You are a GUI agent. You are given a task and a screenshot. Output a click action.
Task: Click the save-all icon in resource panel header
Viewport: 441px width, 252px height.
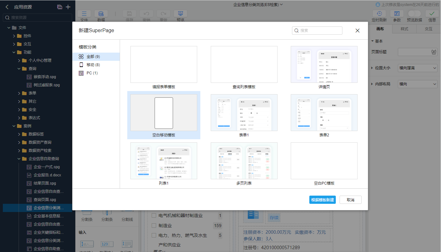tap(60, 7)
